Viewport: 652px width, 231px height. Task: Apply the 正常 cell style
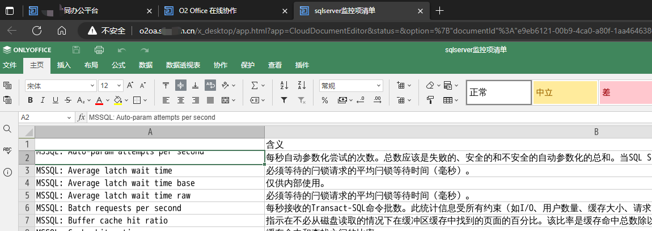498,93
